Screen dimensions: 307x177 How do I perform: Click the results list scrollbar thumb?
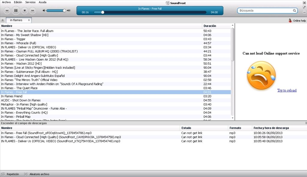click(x=233, y=44)
